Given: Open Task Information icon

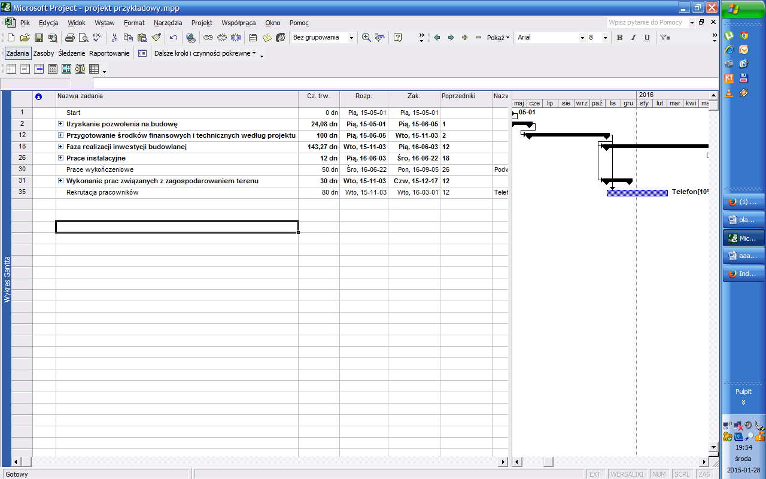Looking at the screenshot, I should [x=253, y=38].
